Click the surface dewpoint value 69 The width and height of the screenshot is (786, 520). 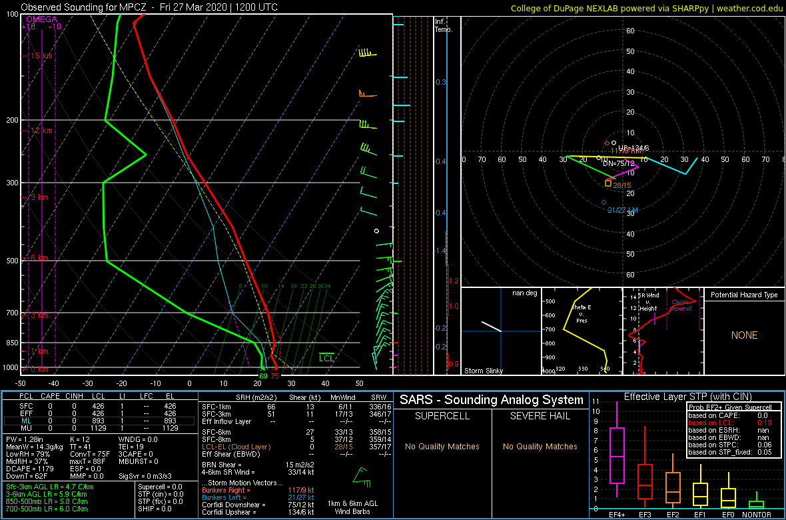263,376
